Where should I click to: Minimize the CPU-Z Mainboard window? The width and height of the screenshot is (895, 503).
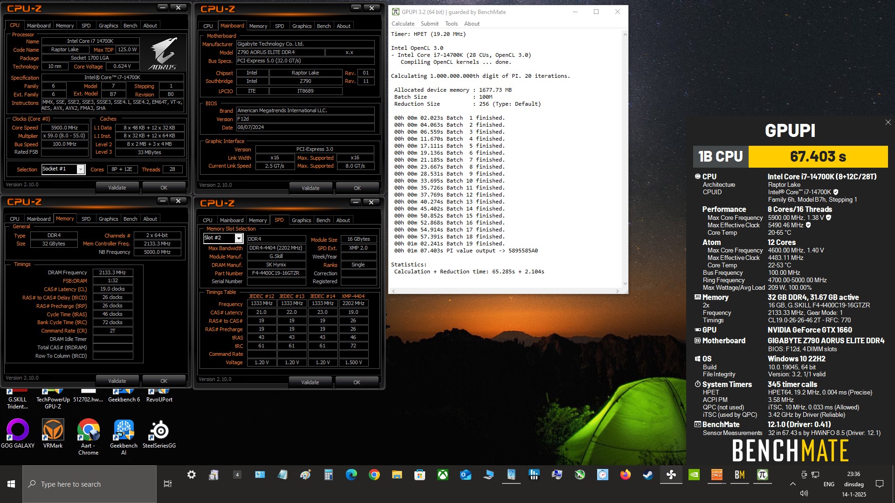click(356, 8)
